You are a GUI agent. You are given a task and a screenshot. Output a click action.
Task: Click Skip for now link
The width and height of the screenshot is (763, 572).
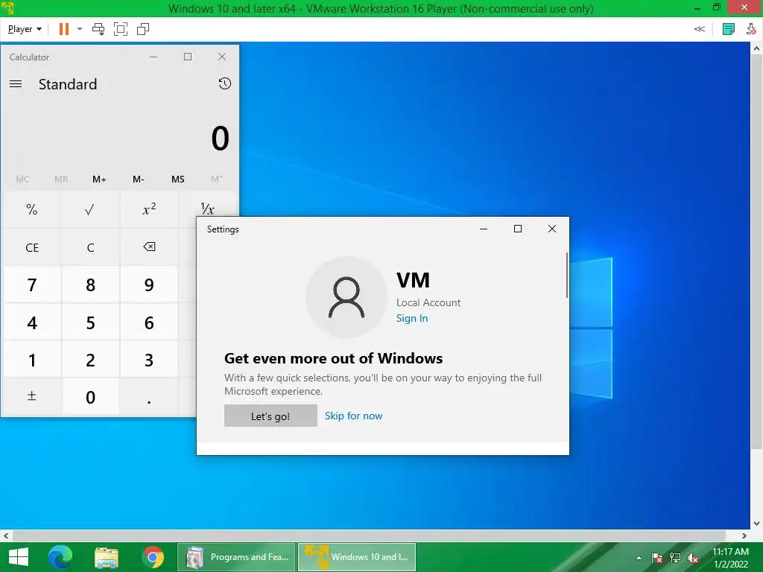353,416
